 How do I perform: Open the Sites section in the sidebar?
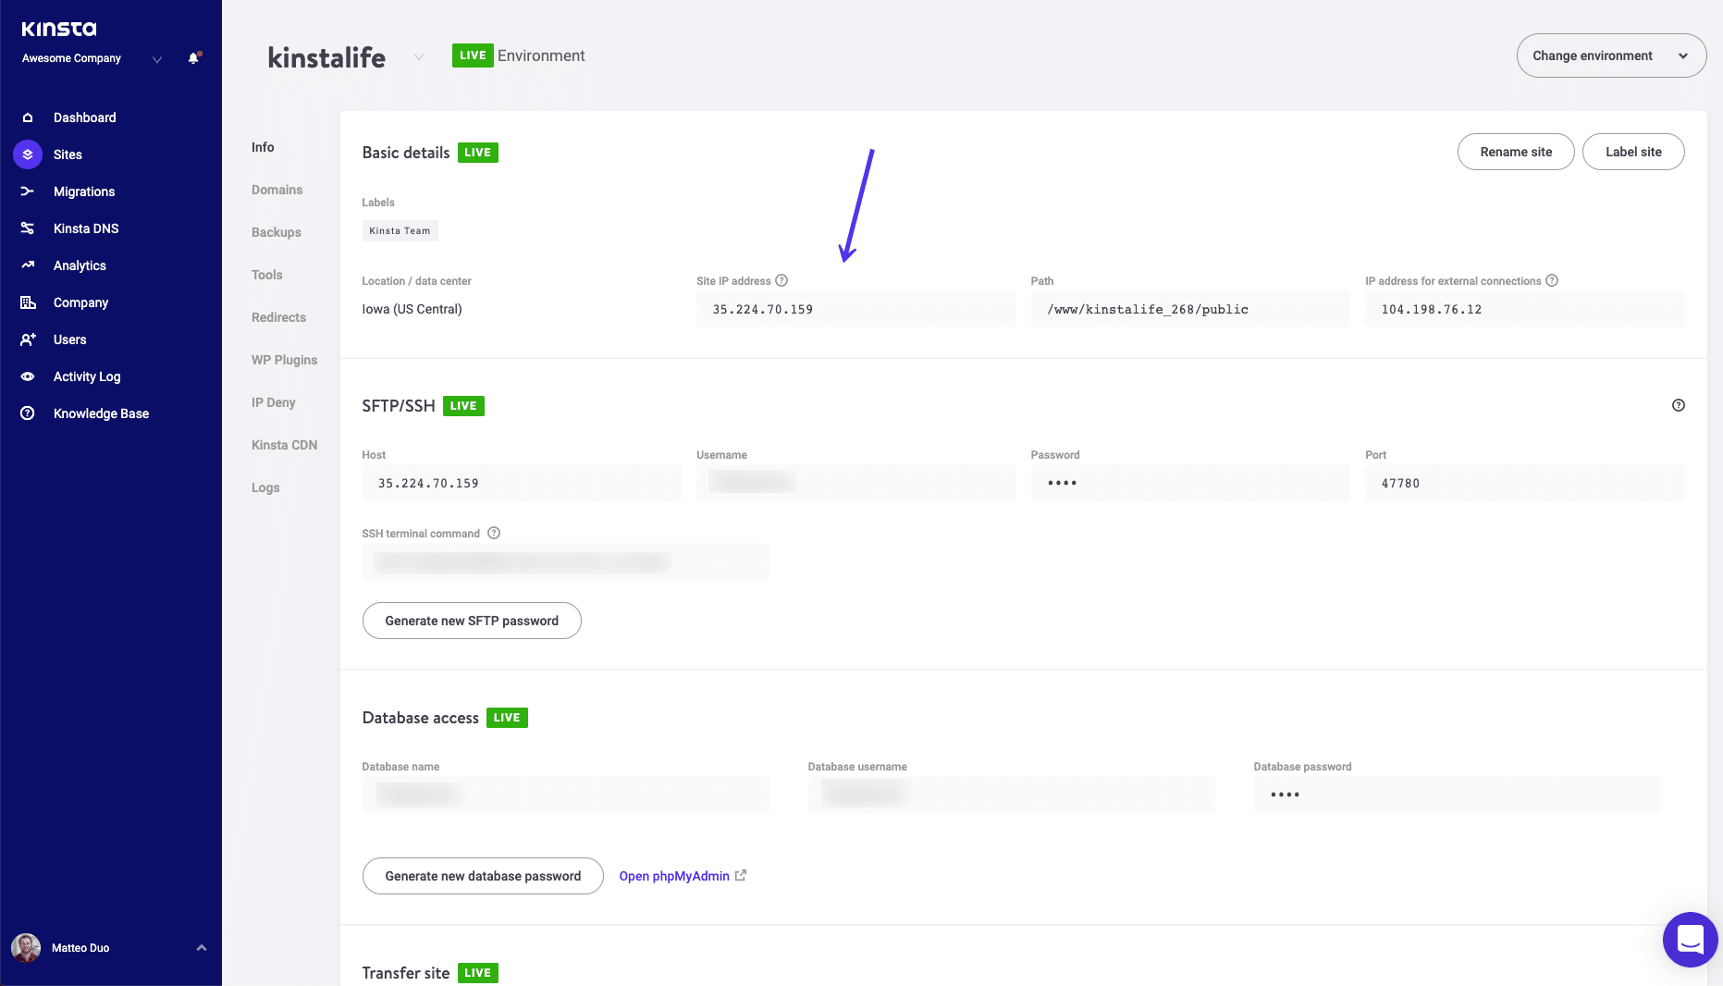[68, 154]
